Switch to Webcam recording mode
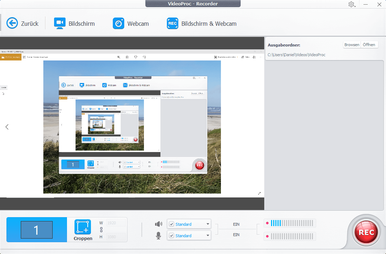 (130, 24)
